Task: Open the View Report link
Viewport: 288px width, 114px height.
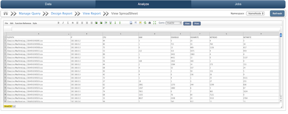Action: (x=92, y=13)
